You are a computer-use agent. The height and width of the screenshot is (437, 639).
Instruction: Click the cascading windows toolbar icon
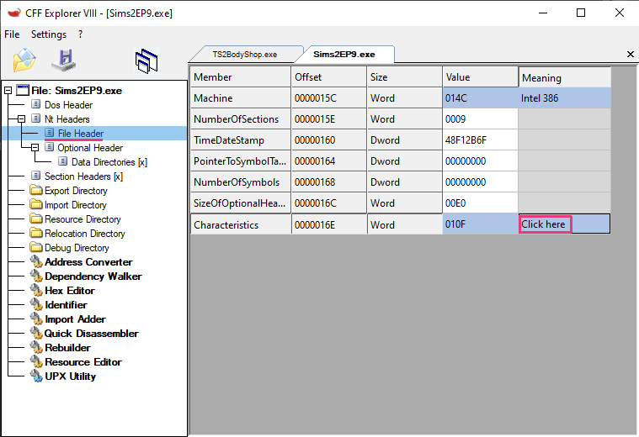(x=146, y=61)
